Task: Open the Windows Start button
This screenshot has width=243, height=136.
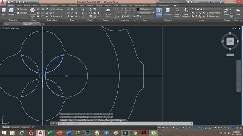Action: coord(3,133)
